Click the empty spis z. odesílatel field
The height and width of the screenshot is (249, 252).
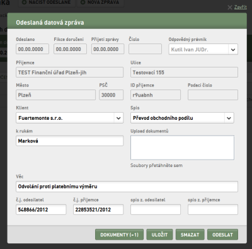pos(156,209)
